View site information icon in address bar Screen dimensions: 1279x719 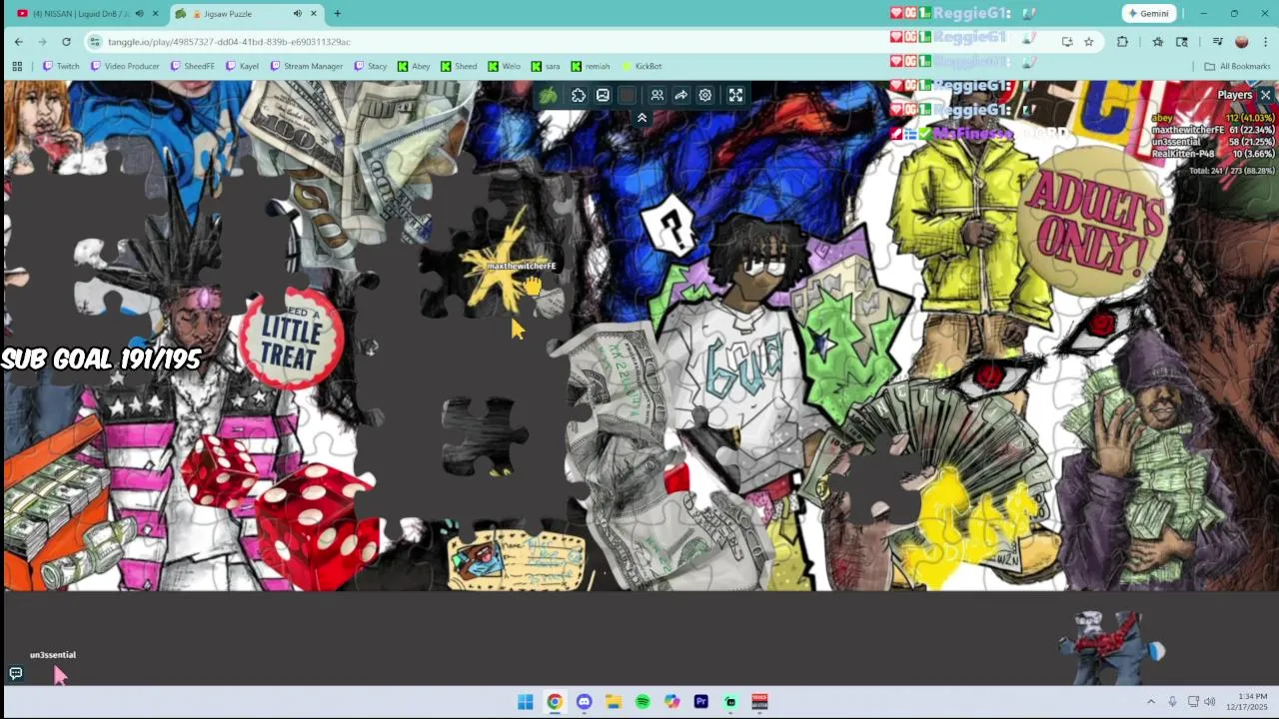click(95, 42)
